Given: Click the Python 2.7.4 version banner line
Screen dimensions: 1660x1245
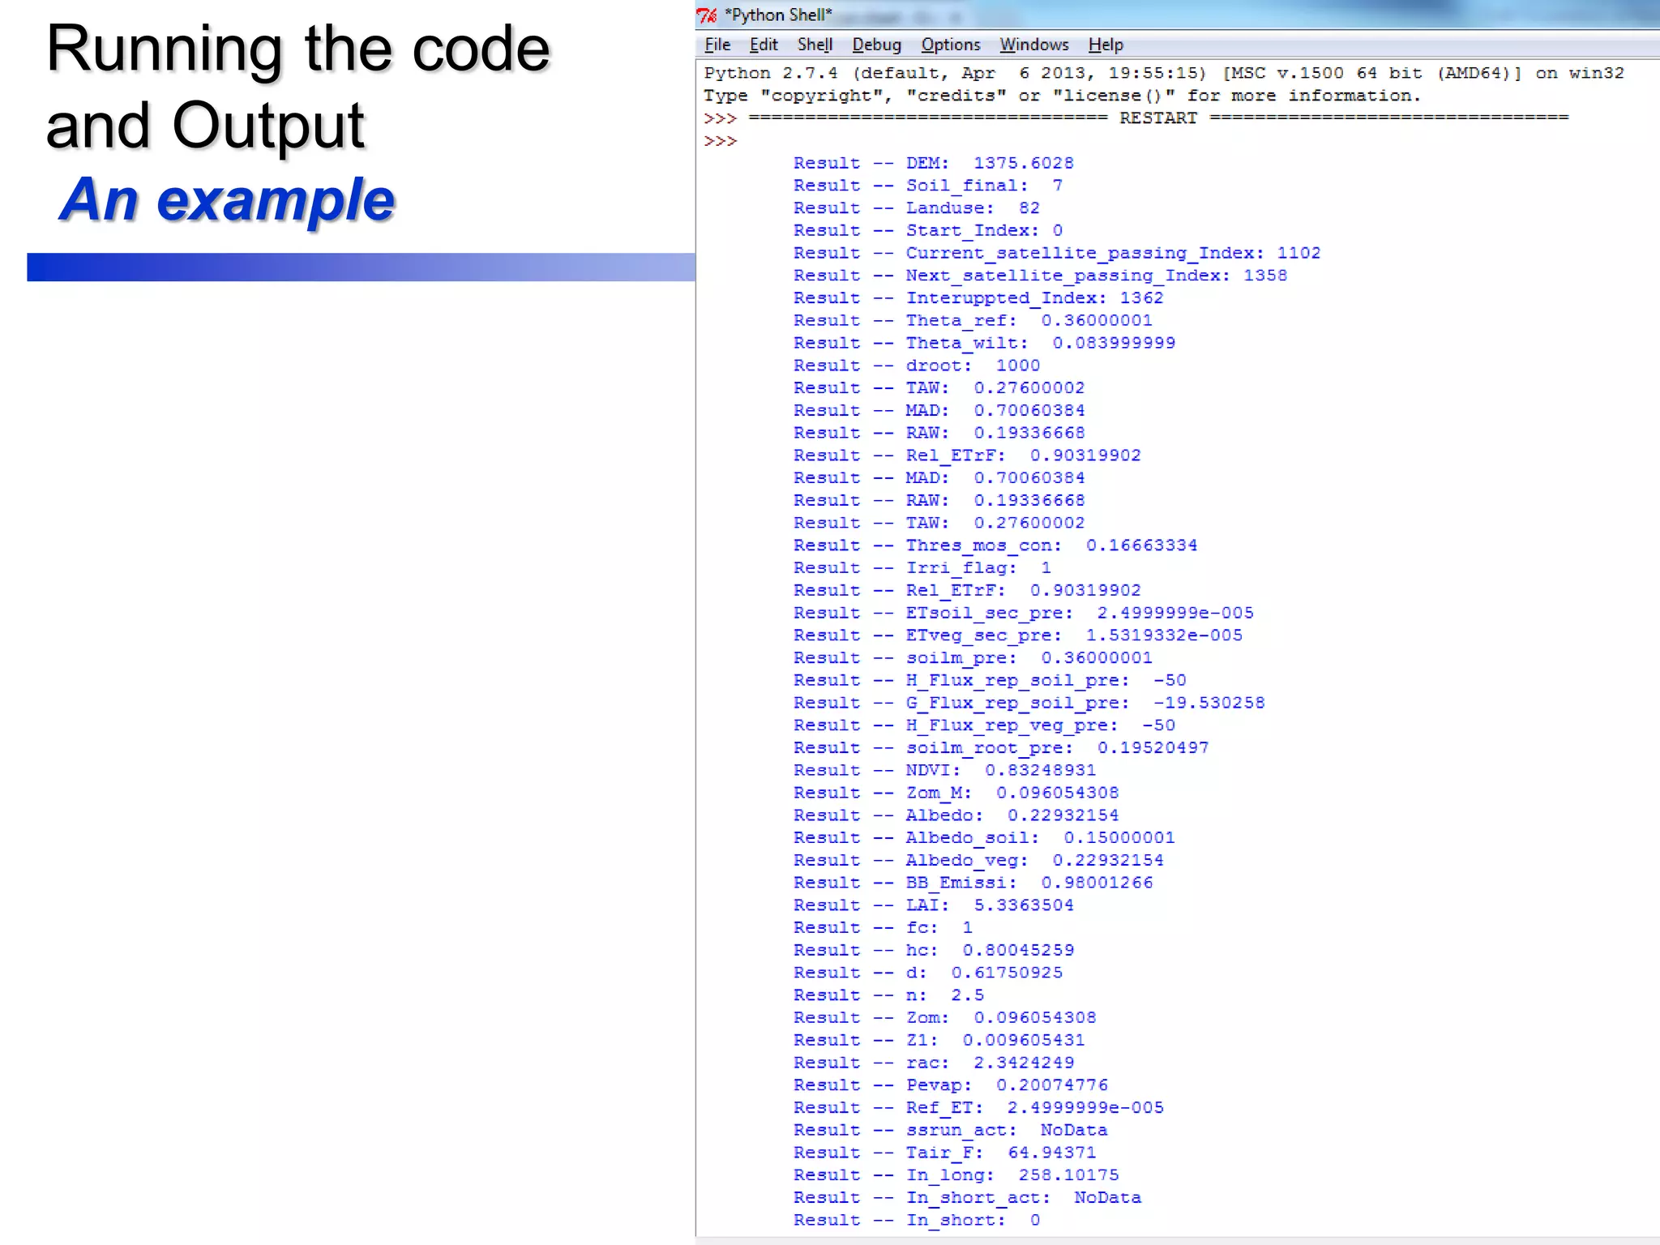Looking at the screenshot, I should click(1164, 73).
